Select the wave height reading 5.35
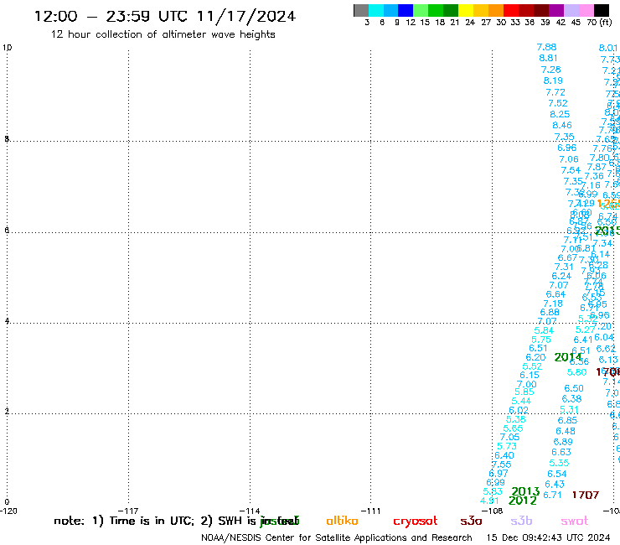 [x=559, y=463]
